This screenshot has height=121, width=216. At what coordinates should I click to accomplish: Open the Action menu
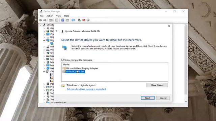coord(50,16)
